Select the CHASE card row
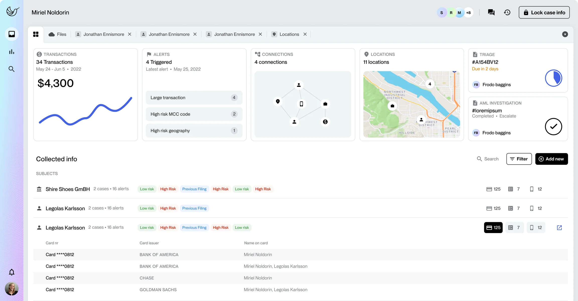This screenshot has width=578, height=301. 301,278
